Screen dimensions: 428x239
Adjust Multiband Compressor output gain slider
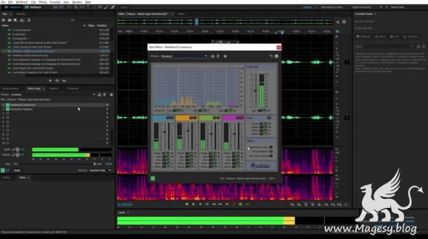(256, 91)
